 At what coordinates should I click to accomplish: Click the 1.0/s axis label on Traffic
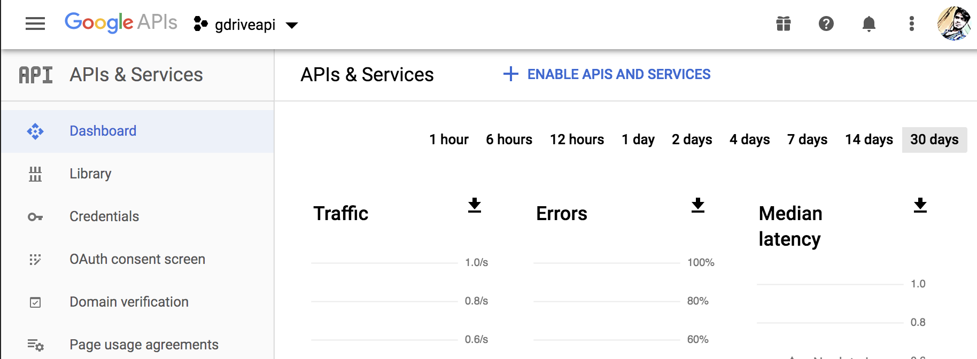coord(477,263)
